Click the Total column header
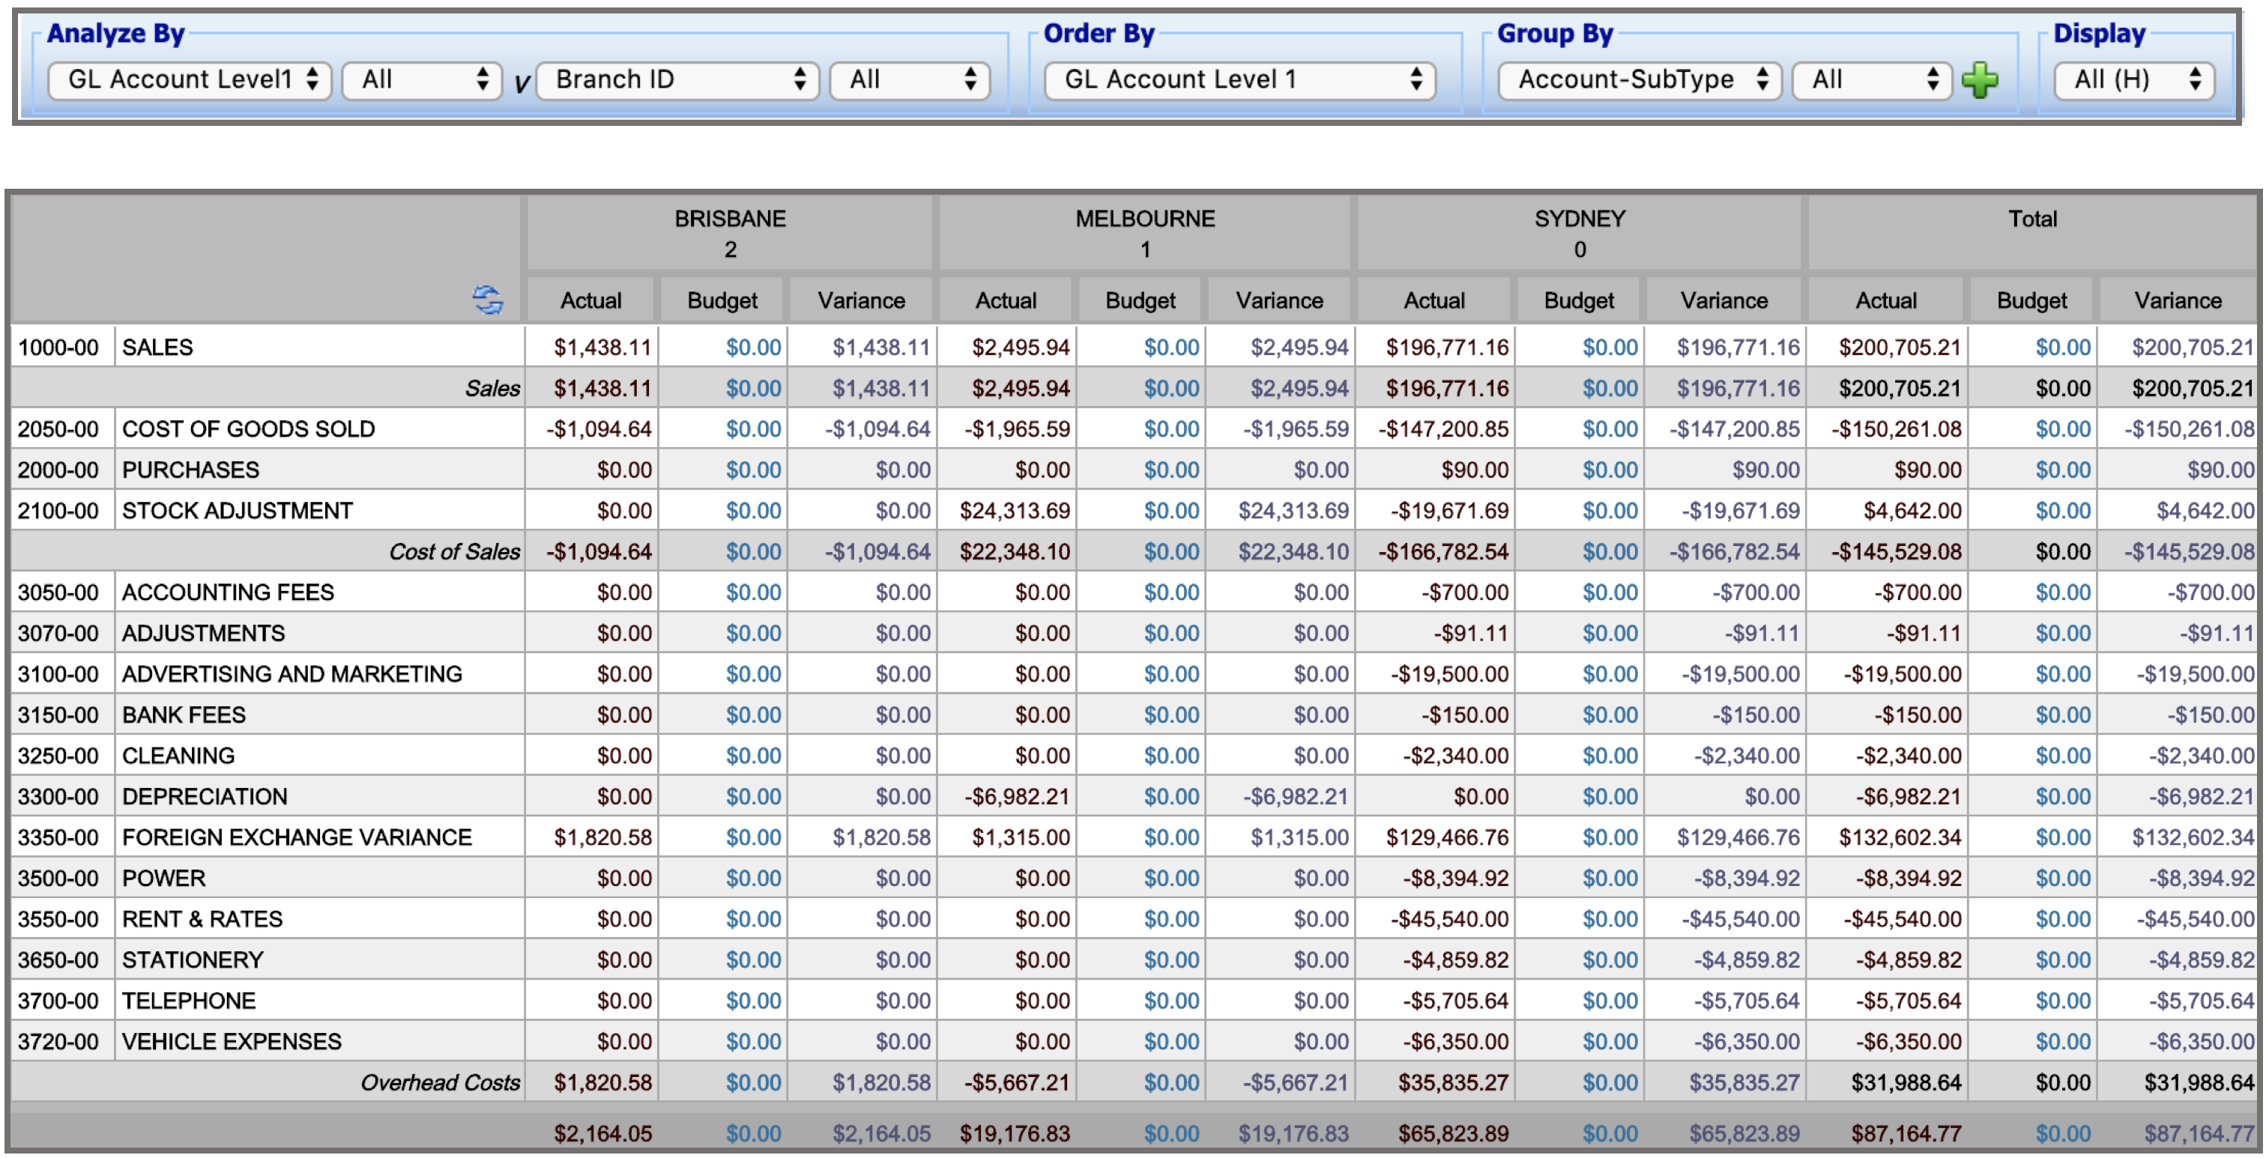The image size is (2266, 1158). tap(2032, 234)
